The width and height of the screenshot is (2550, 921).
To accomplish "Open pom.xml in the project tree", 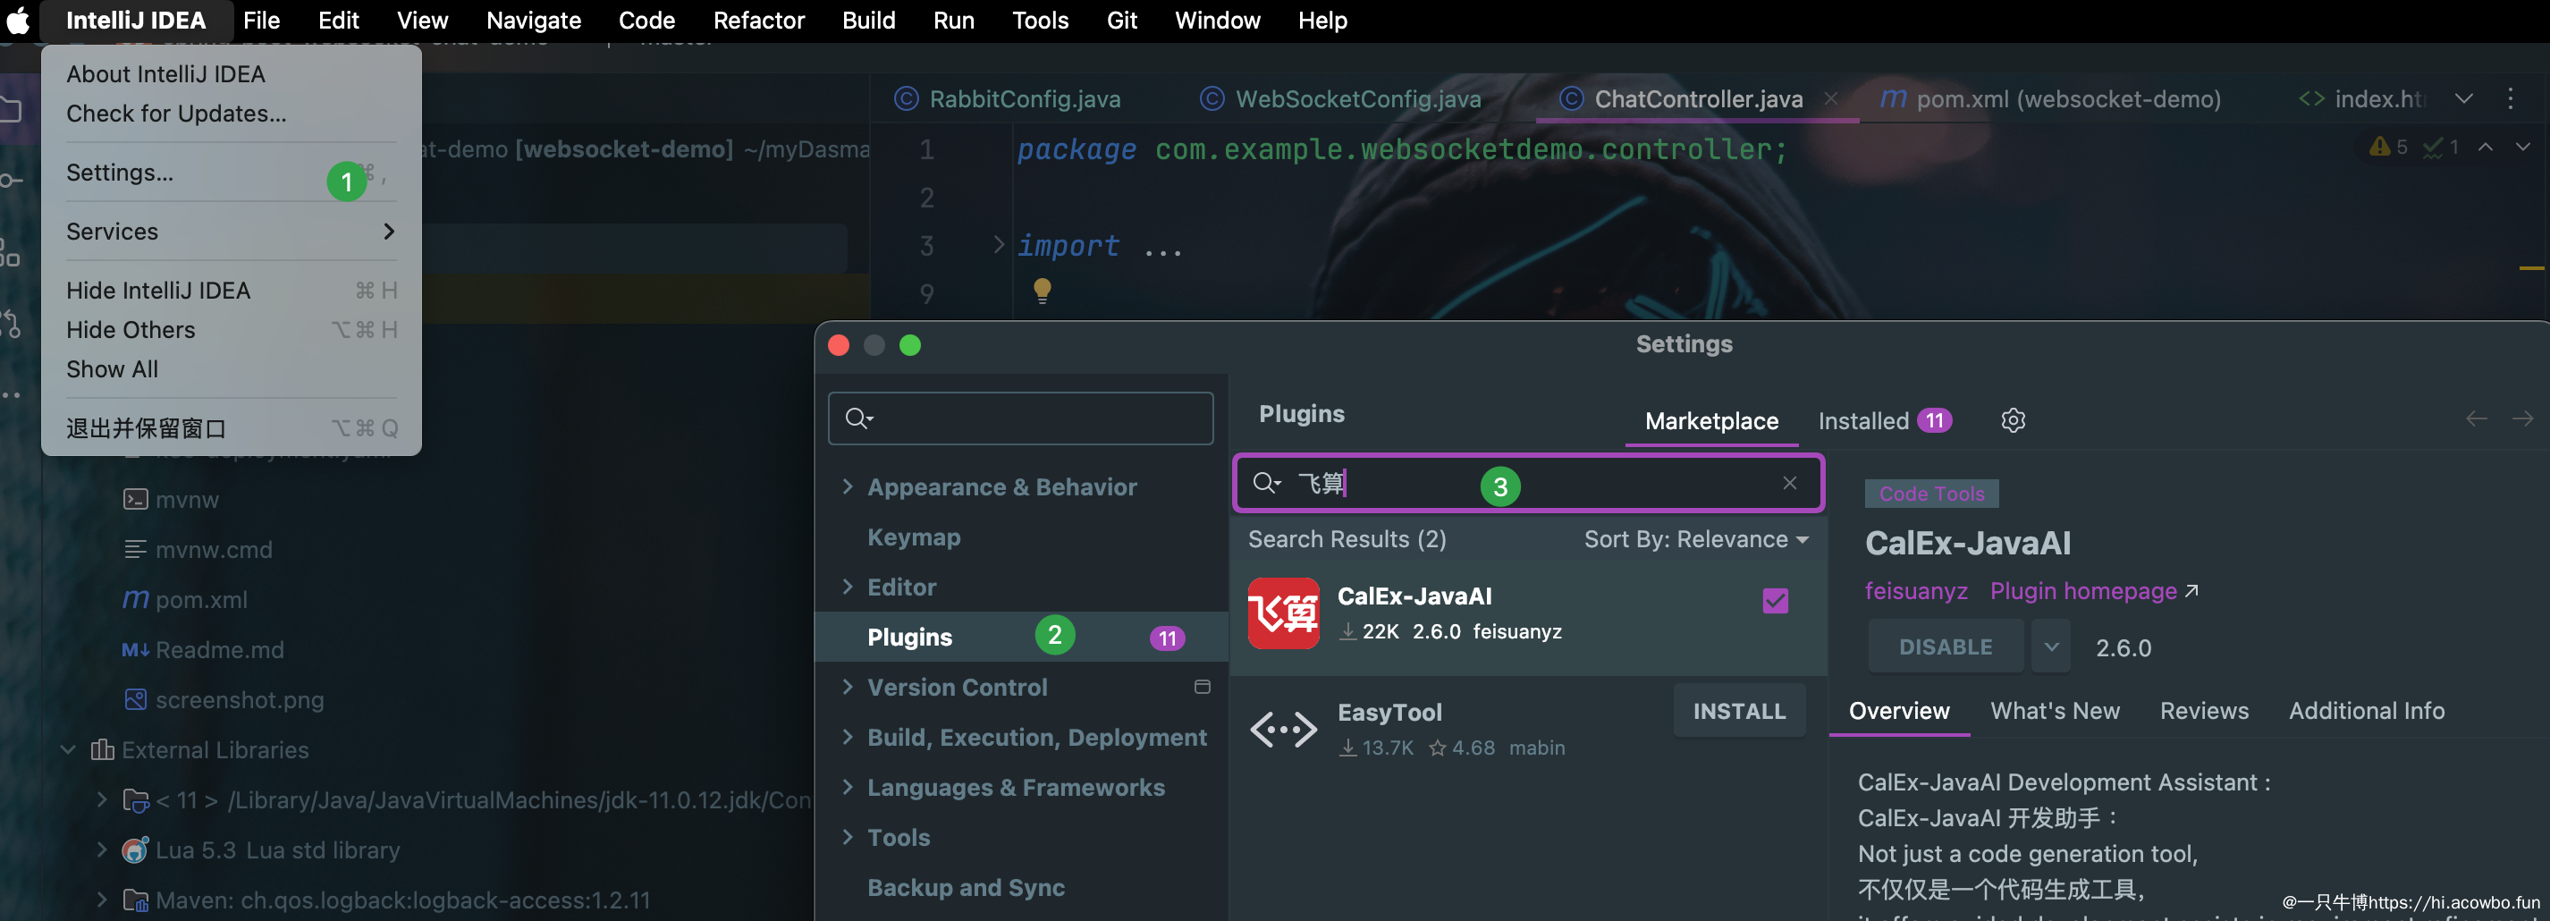I will [x=184, y=600].
